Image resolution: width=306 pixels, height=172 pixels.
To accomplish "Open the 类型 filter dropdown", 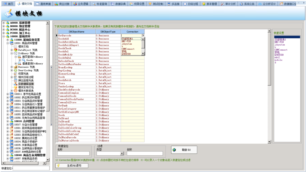I will click(122, 154).
